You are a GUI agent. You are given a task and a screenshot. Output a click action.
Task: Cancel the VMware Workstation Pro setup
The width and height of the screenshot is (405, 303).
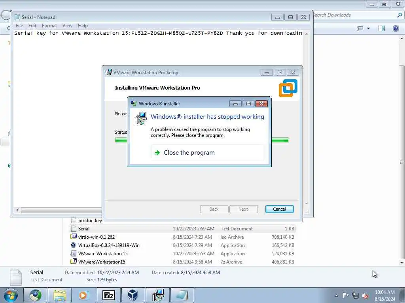point(279,209)
